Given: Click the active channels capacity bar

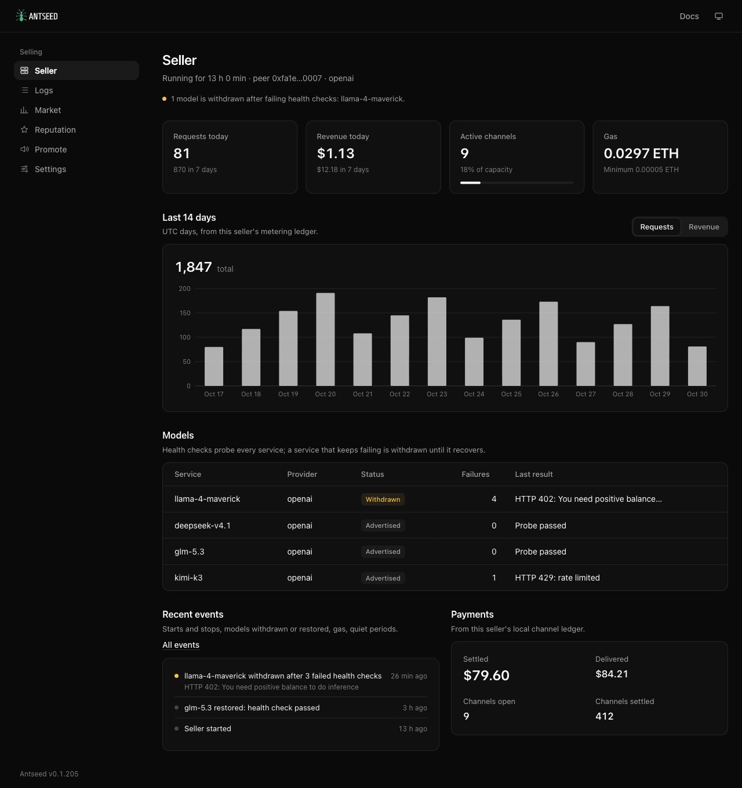Looking at the screenshot, I should (517, 183).
